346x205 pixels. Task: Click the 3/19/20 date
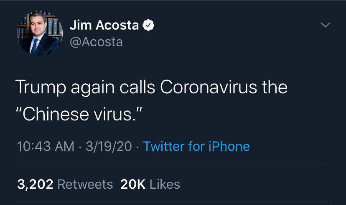[109, 146]
